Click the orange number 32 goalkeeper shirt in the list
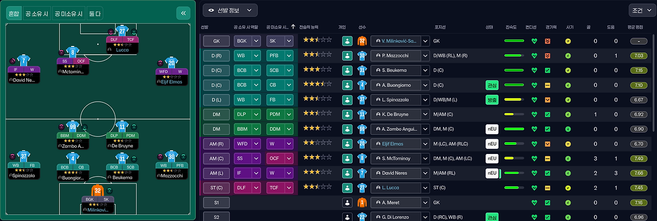This screenshot has width=657, height=221. point(362,41)
